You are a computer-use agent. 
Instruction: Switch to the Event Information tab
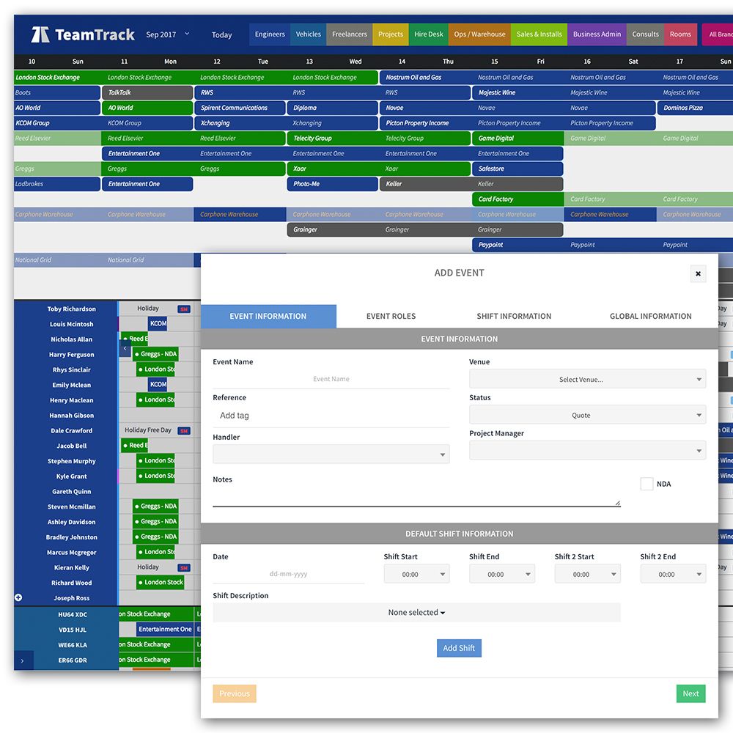pos(268,316)
